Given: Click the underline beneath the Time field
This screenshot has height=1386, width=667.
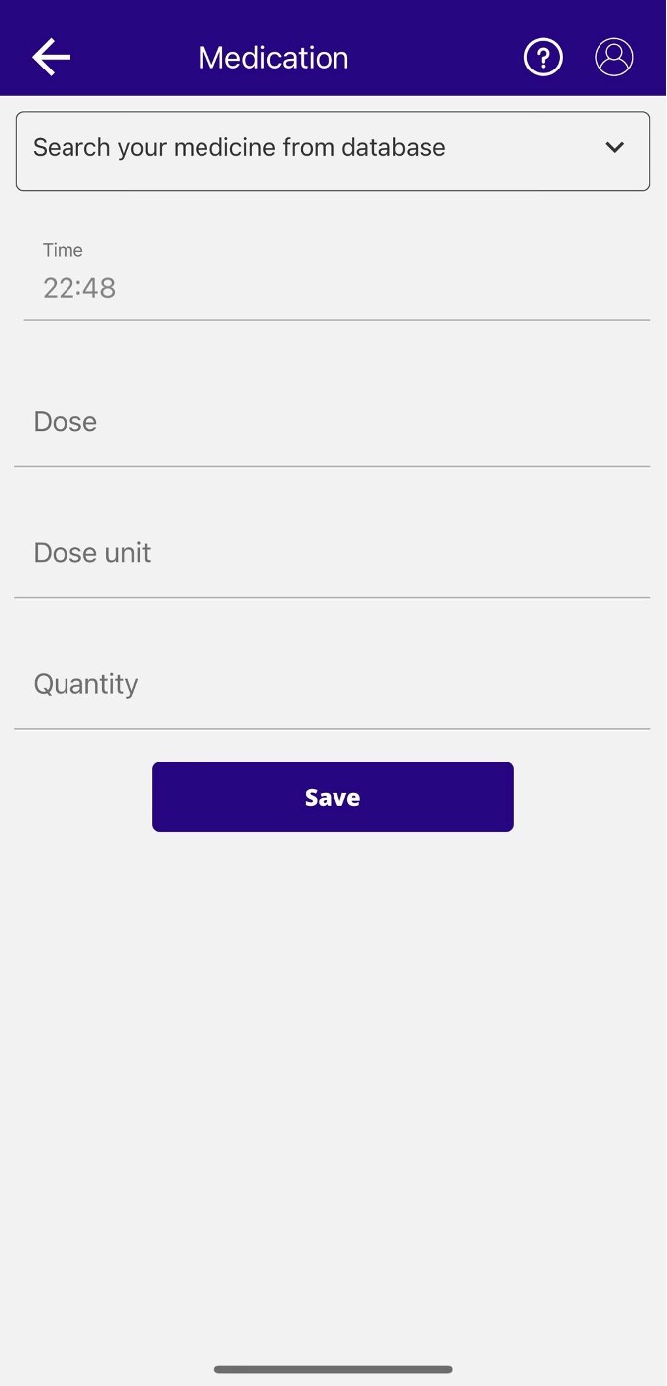Looking at the screenshot, I should 336,320.
